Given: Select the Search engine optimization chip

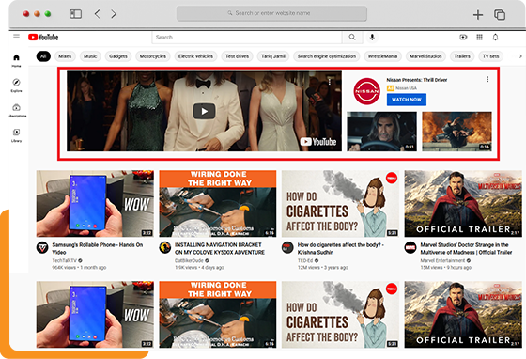Looking at the screenshot, I should pyautogui.click(x=327, y=56).
